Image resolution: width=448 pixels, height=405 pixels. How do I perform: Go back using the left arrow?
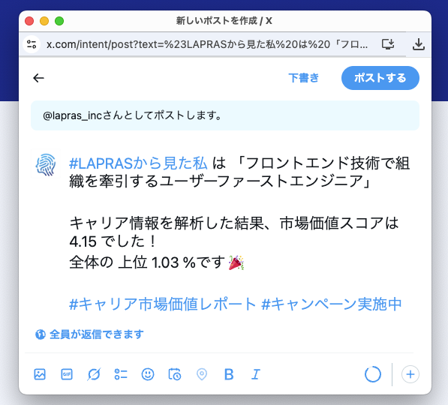coord(38,78)
